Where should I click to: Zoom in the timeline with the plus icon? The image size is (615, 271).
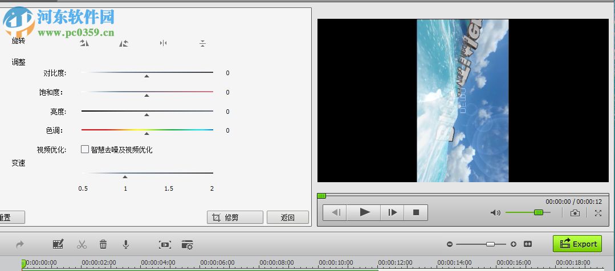(514, 244)
